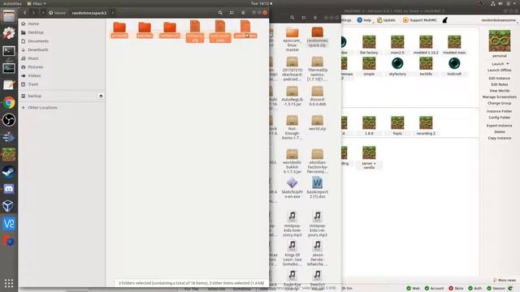
Task: Select minipop-kids-love-story.mp3
Action: point(292,224)
